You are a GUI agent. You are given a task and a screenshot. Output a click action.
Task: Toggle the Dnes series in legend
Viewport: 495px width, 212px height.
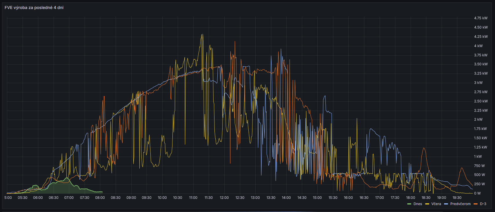pos(418,204)
